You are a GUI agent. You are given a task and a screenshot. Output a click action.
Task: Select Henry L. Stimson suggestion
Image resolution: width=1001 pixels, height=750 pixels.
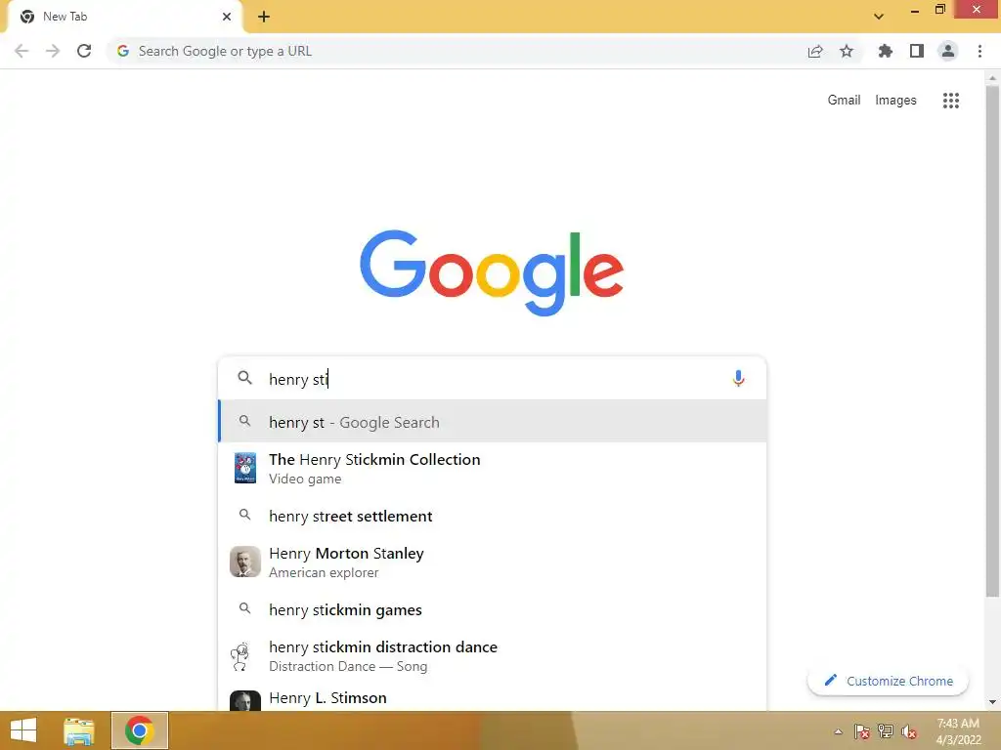pyautogui.click(x=493, y=698)
